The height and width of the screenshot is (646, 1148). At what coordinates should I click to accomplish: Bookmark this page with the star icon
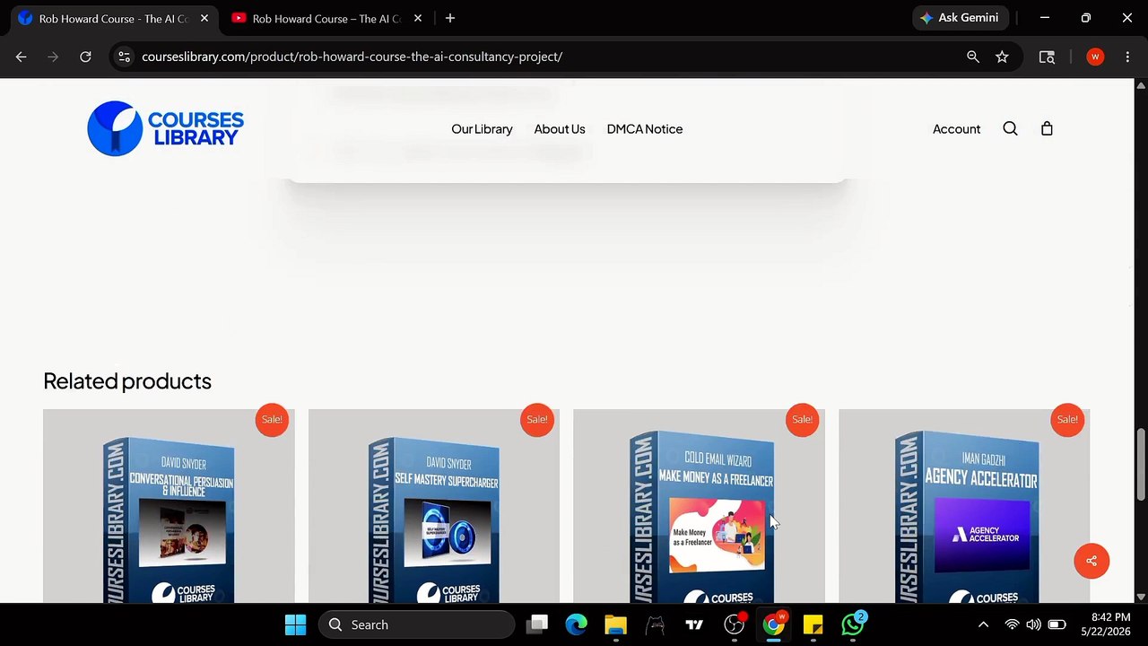tap(1002, 57)
